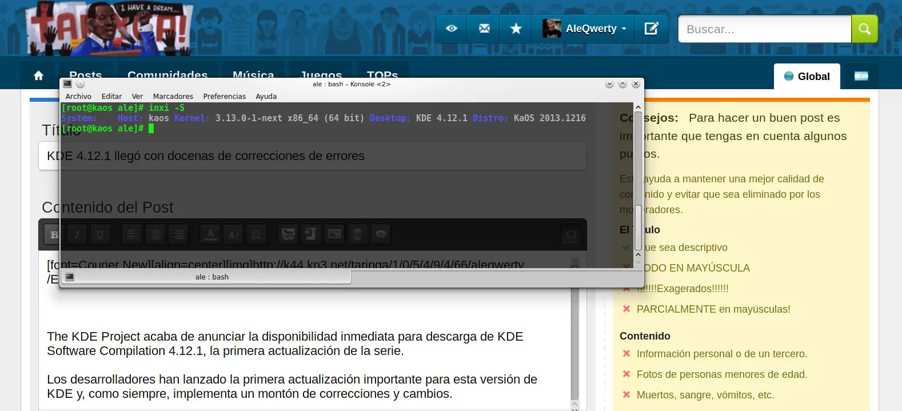Select the Global tab
Image resolution: width=902 pixels, height=411 pixels.
(807, 76)
